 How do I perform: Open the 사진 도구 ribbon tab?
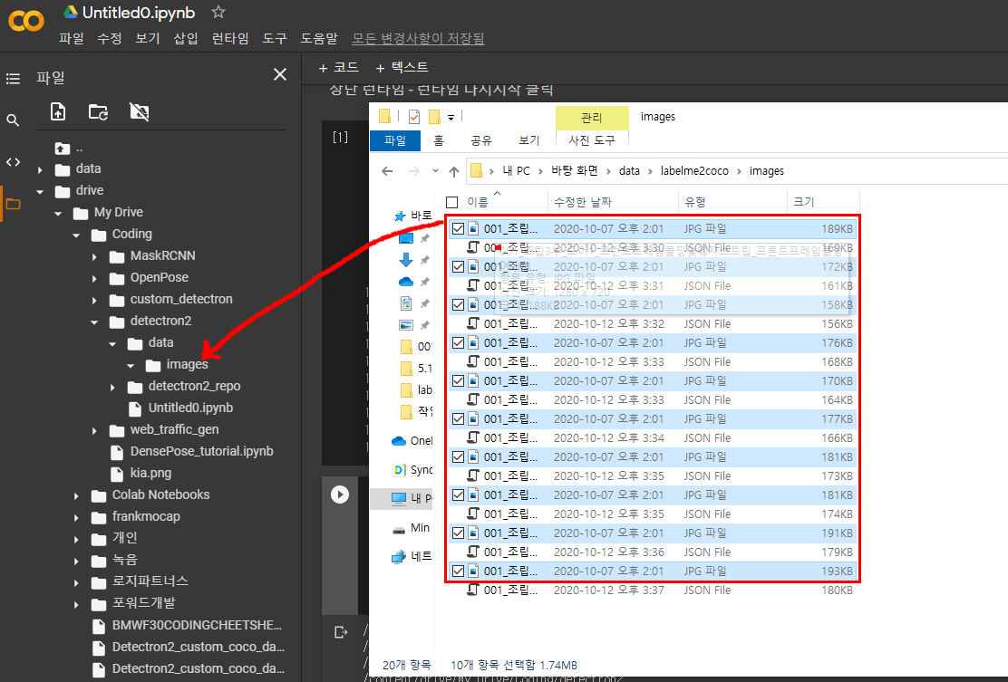[x=591, y=140]
